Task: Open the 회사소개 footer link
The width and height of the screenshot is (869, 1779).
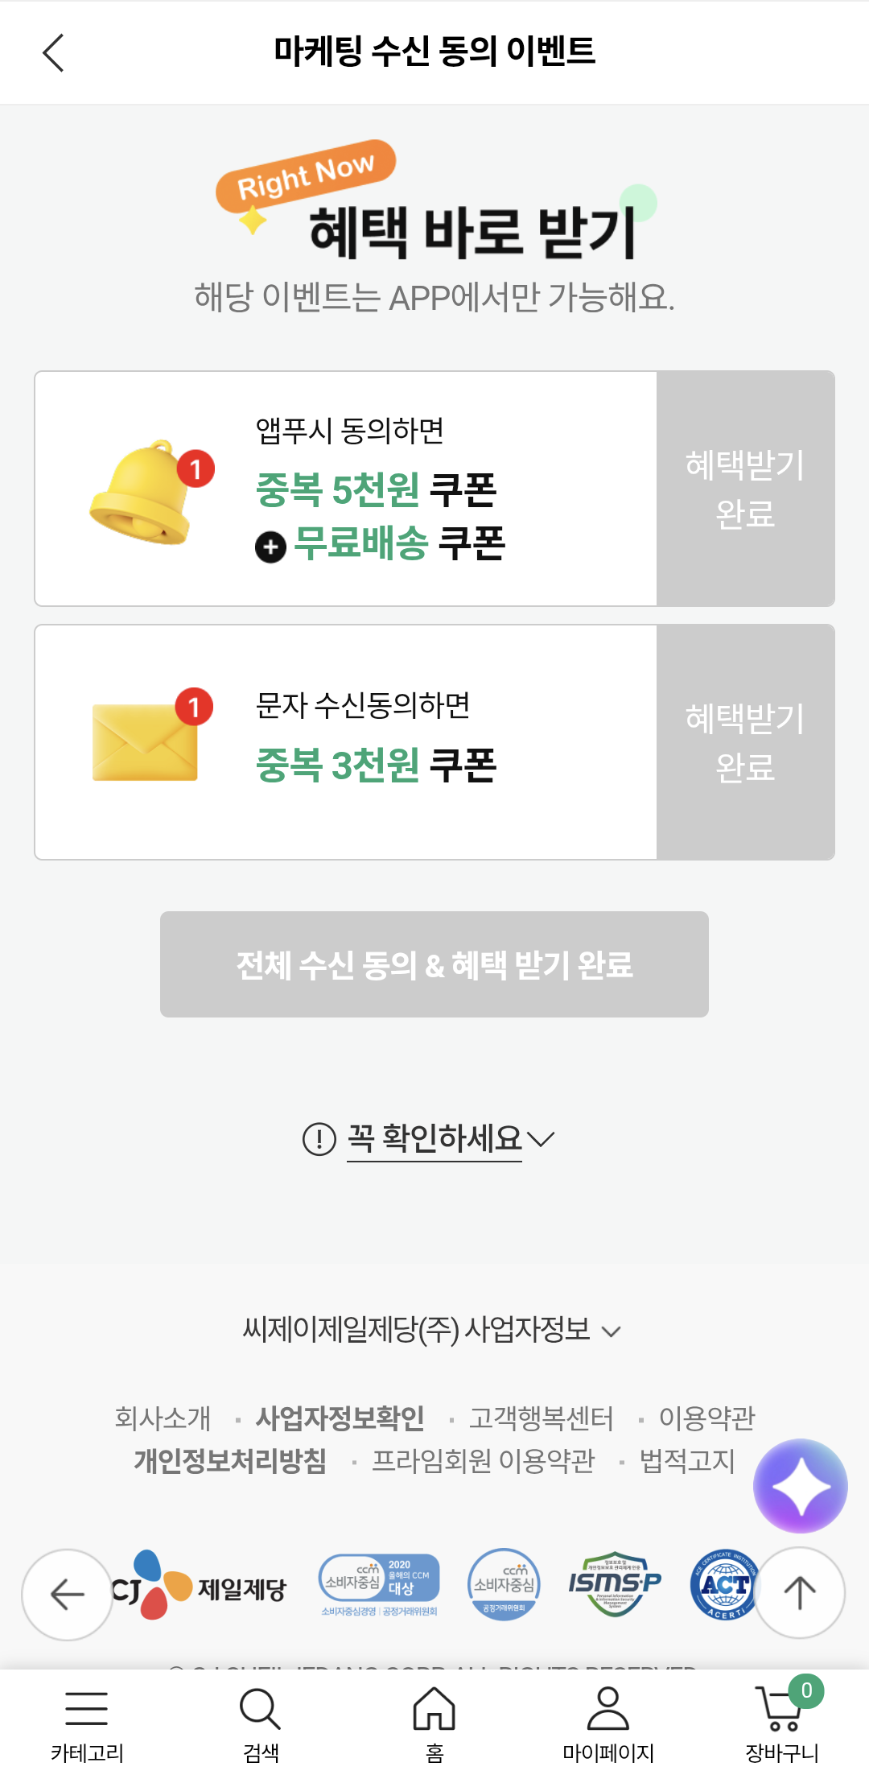Action: coord(163,1418)
